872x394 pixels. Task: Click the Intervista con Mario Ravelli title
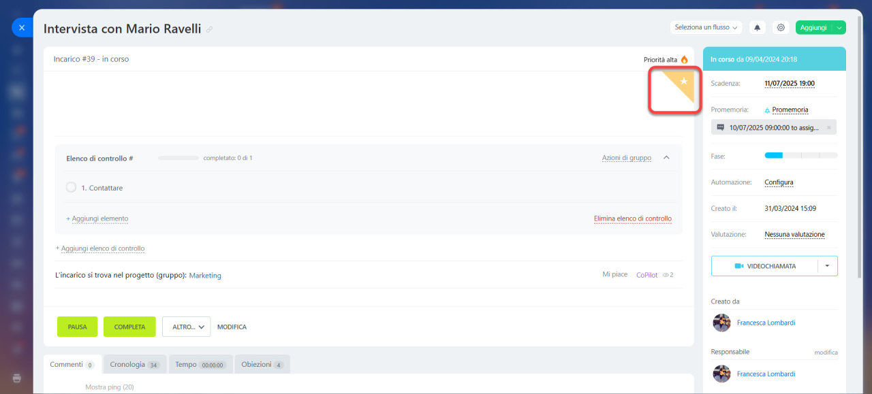[122, 29]
